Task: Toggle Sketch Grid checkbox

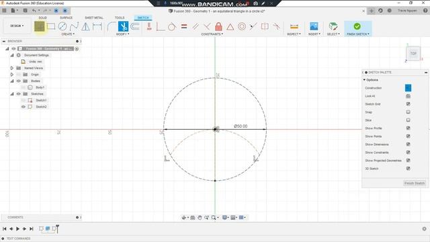Action: point(408,104)
